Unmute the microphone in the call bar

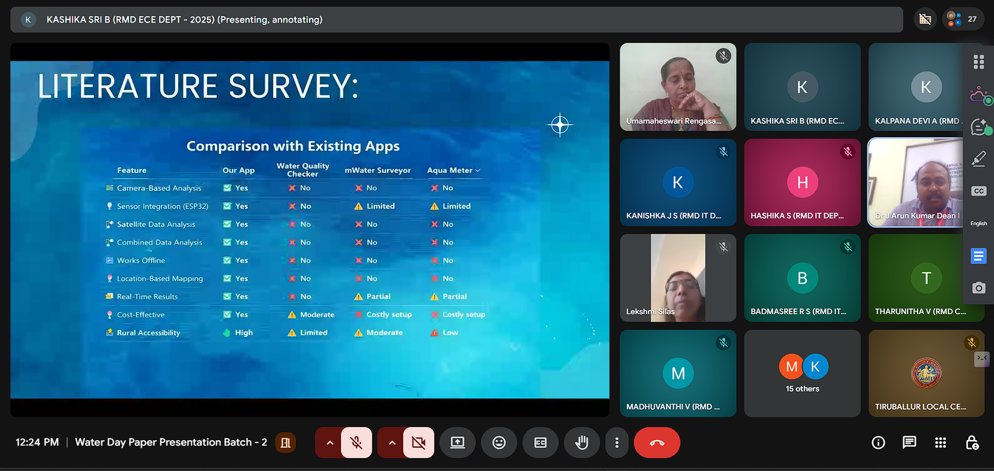click(x=357, y=442)
